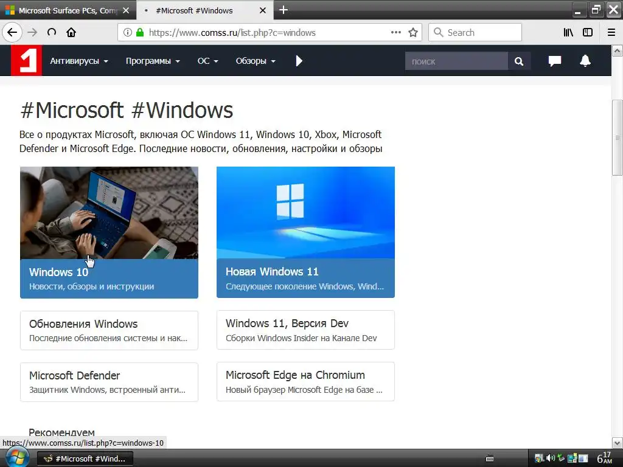Click the volume speaker tray icon
Image resolution: width=623 pixels, height=467 pixels.
pos(550,458)
